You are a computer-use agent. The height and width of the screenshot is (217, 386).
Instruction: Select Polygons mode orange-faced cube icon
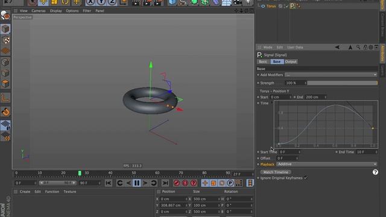5,84
